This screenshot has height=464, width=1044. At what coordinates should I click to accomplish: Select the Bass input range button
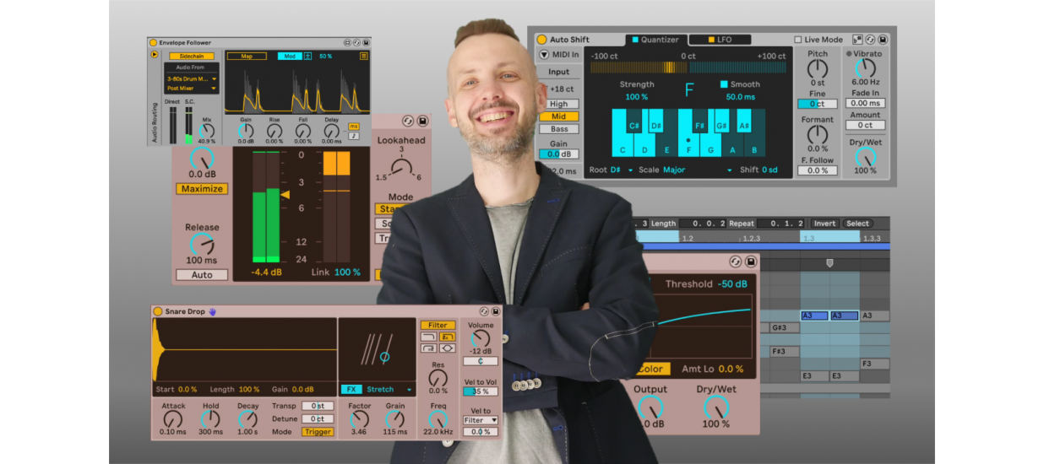point(559,129)
